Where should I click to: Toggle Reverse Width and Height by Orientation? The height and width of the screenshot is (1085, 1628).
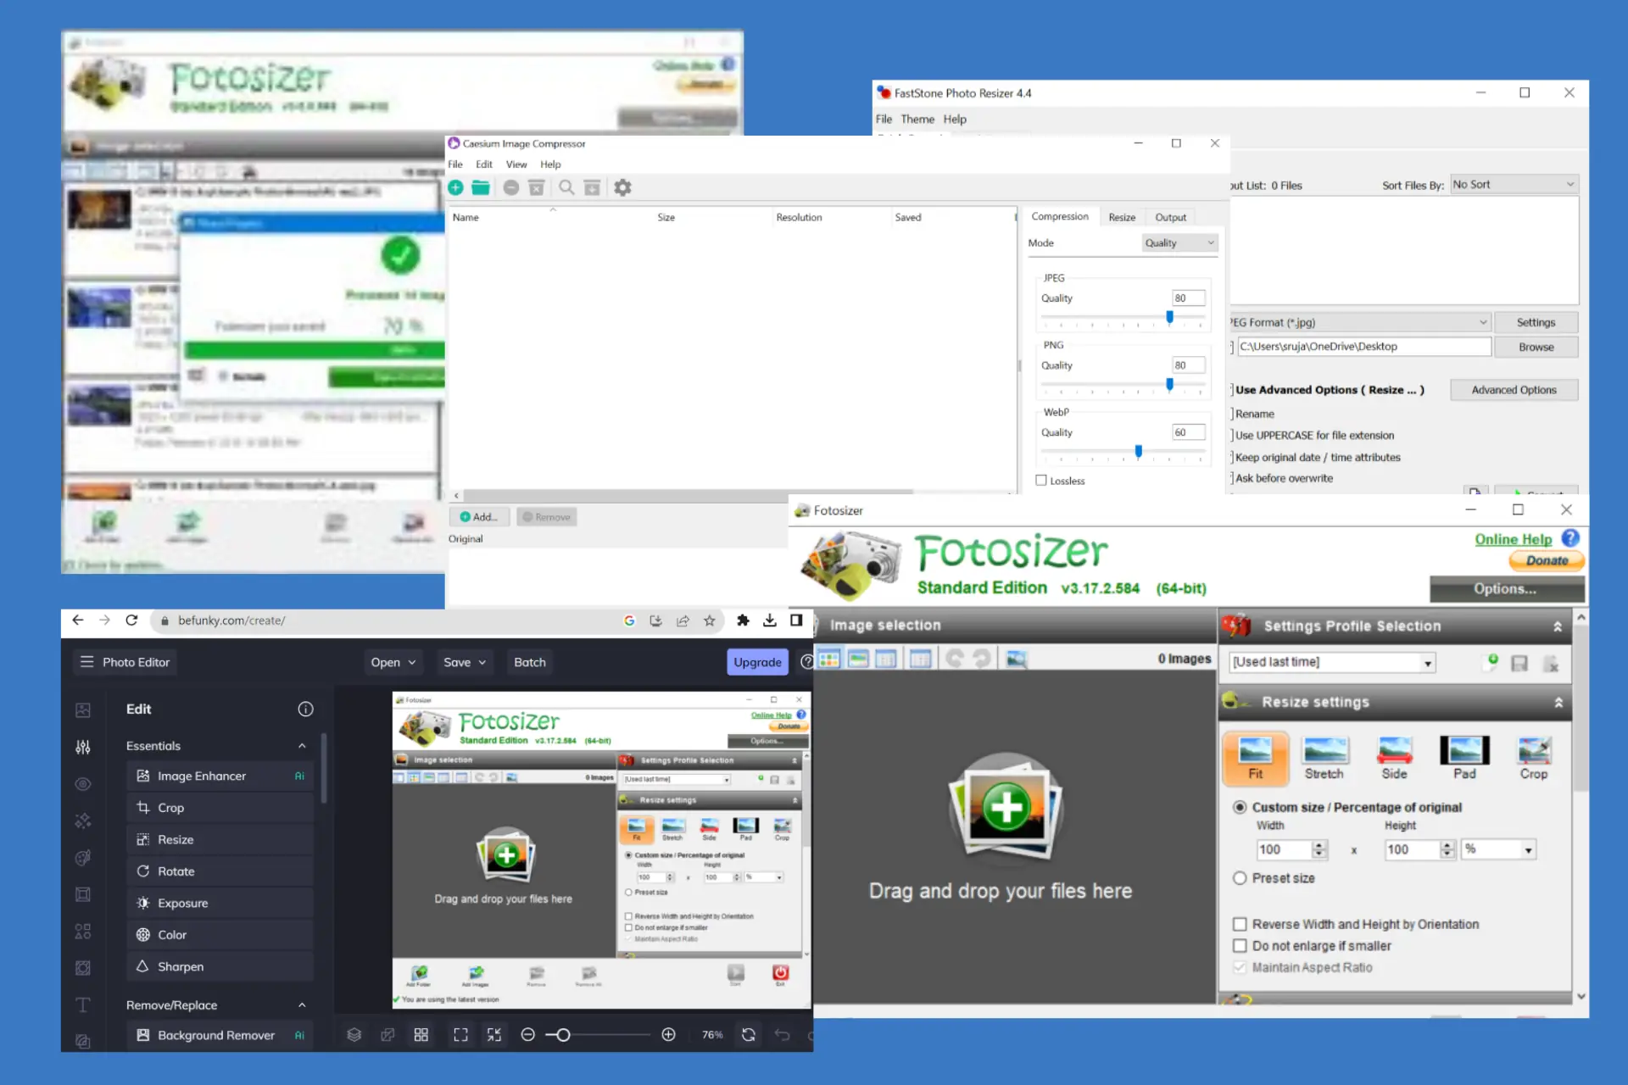[x=1241, y=924]
